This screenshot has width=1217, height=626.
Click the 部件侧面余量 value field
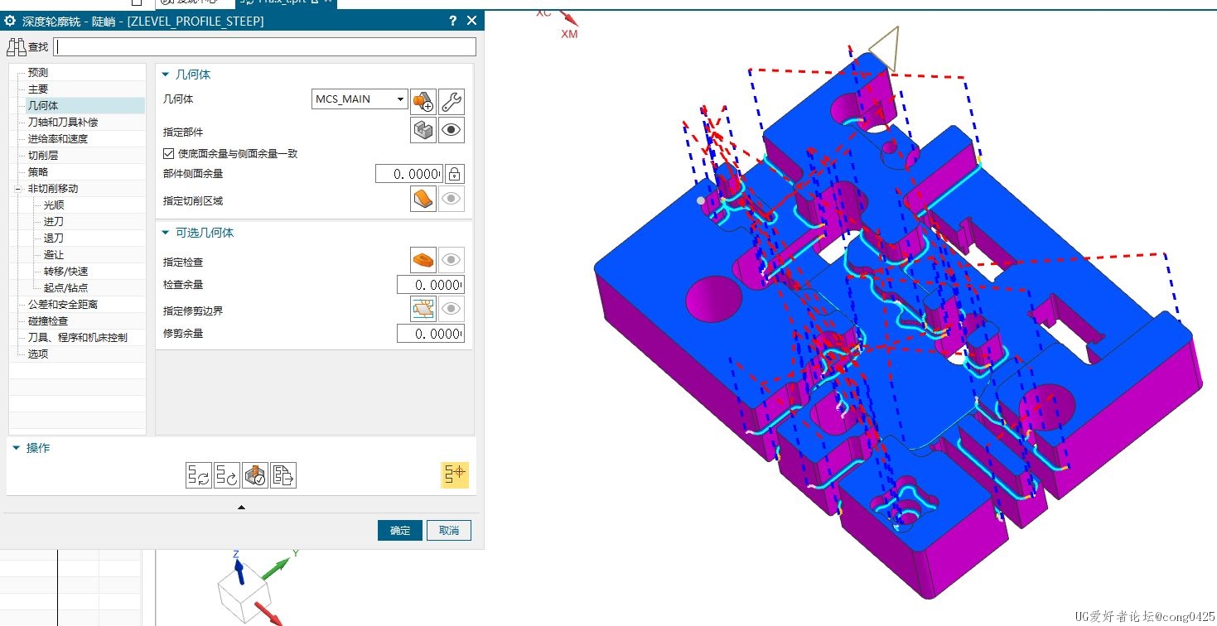(408, 174)
